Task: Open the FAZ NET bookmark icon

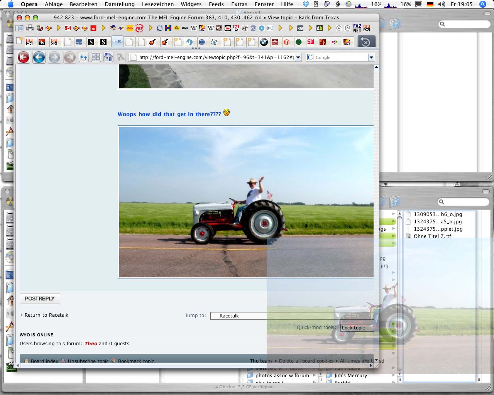Action: [357, 28]
